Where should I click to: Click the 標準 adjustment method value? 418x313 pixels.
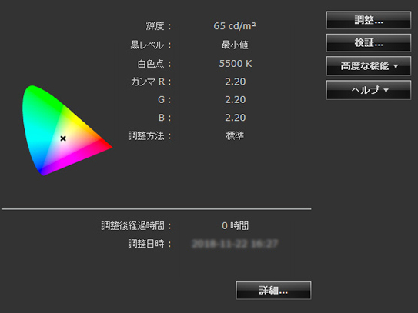coord(235,135)
